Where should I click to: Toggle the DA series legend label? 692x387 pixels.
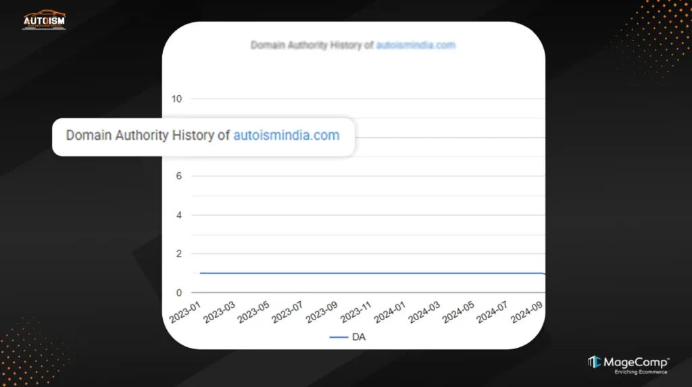click(360, 336)
